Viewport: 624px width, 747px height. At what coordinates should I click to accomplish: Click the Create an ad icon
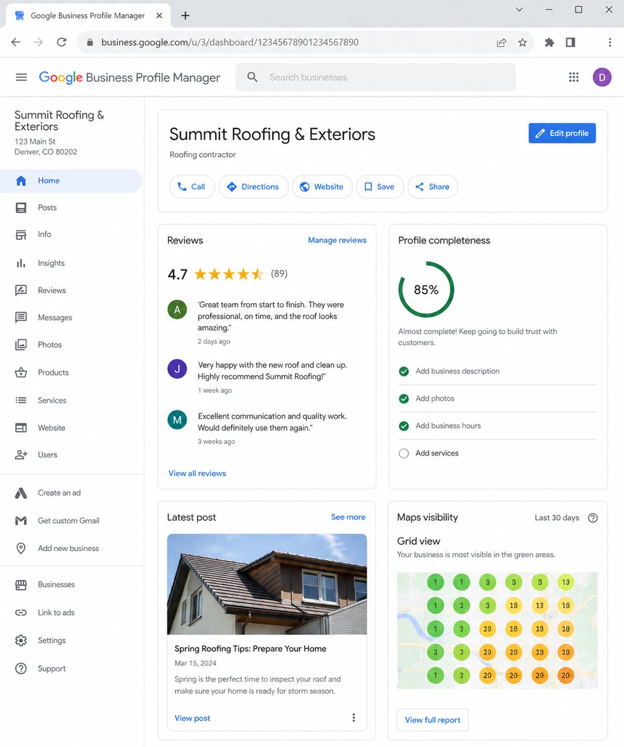(21, 493)
